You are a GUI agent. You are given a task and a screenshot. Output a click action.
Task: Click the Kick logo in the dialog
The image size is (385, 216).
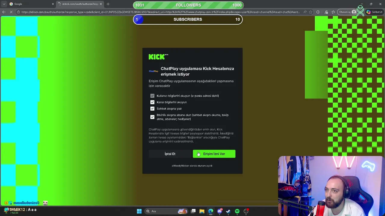[x=158, y=57]
